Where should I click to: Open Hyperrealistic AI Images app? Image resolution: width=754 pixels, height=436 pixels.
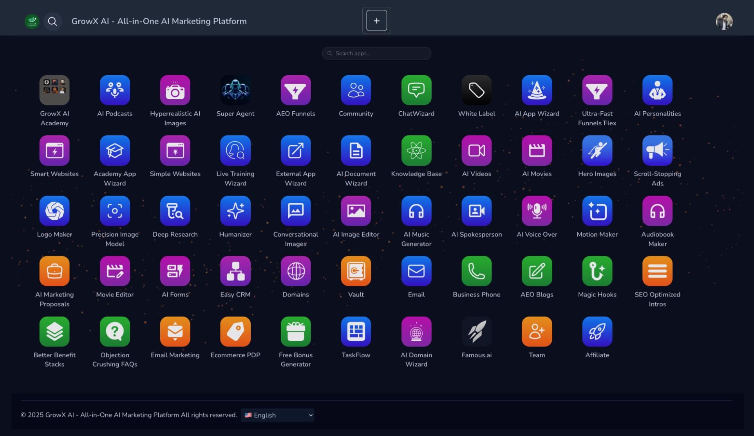tap(175, 90)
